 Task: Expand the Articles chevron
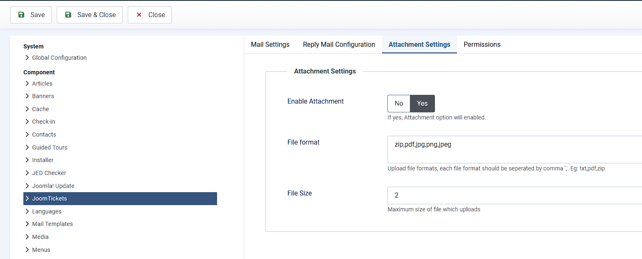(27, 84)
